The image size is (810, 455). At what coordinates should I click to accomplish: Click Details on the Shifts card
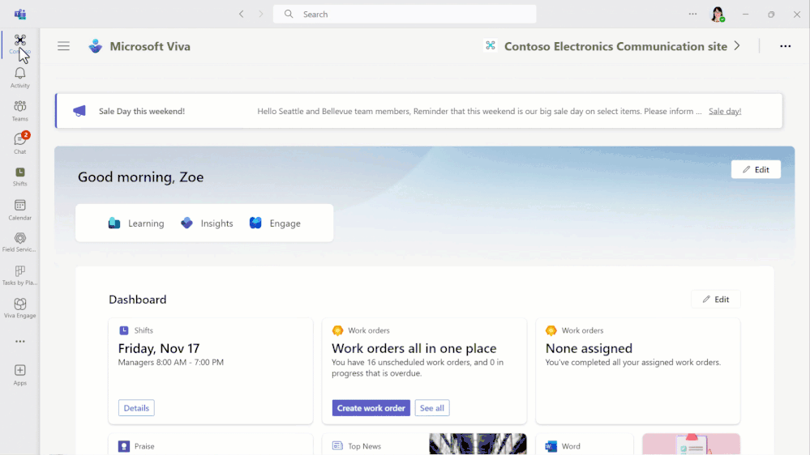pyautogui.click(x=136, y=408)
